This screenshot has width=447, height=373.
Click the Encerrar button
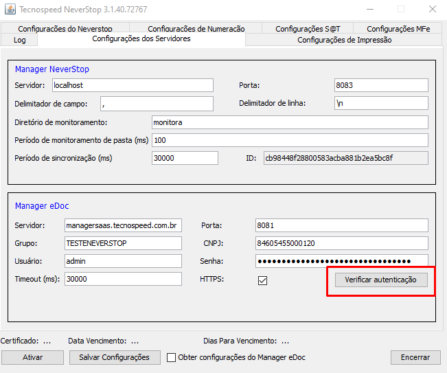click(x=415, y=357)
